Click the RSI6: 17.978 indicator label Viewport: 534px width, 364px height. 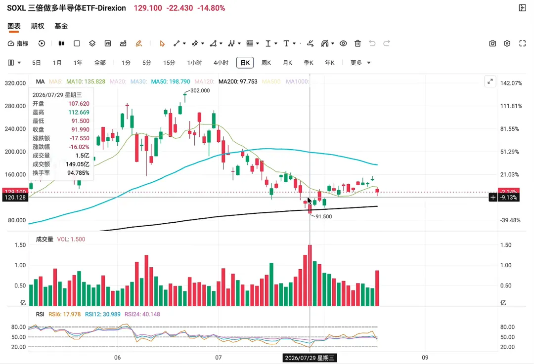pyautogui.click(x=65, y=314)
